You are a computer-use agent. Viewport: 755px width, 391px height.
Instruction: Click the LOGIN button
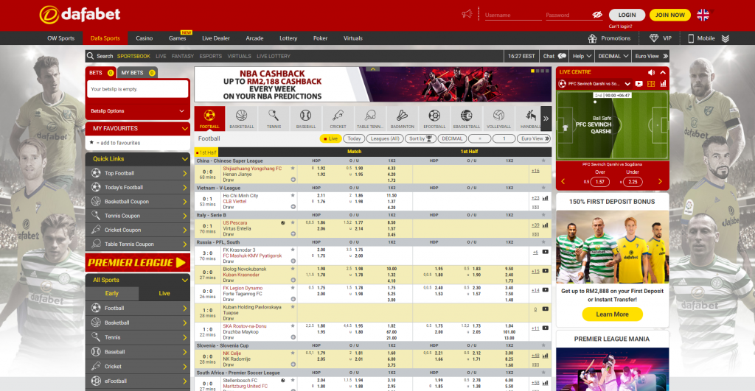627,15
